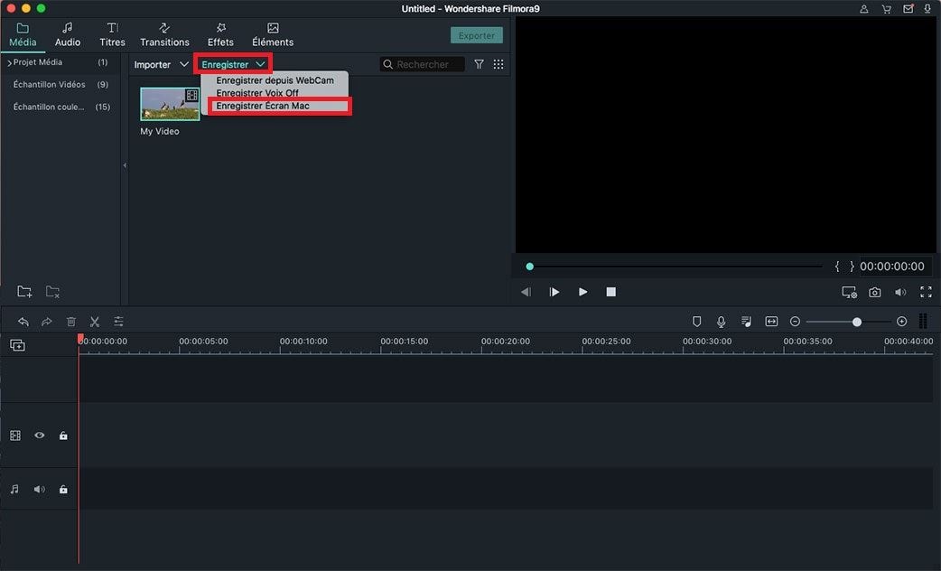Lock the audio track
The width and height of the screenshot is (941, 571).
[x=63, y=490]
